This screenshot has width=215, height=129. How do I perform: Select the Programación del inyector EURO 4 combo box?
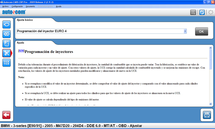point(101,31)
